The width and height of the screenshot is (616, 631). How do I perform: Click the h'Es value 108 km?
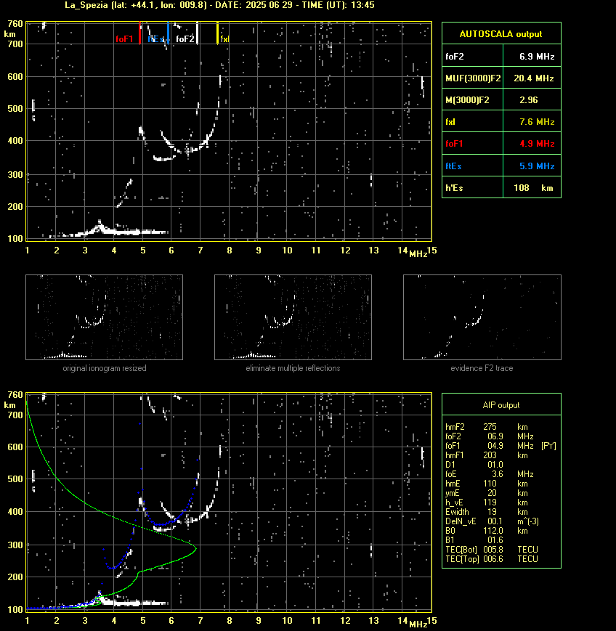(x=533, y=187)
